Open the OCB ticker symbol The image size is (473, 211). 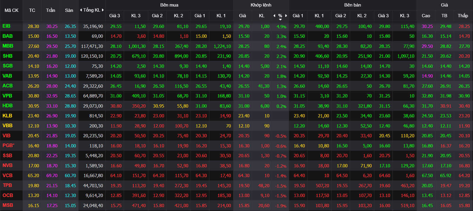coord(8,195)
